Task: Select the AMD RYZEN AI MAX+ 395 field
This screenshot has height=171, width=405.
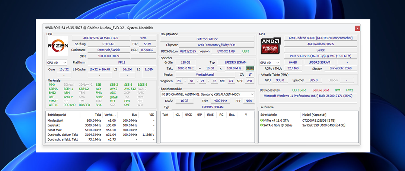Action: point(101,38)
